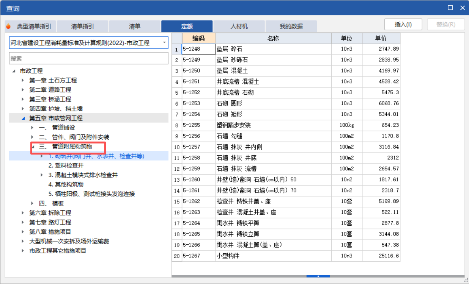The width and height of the screenshot is (469, 284).
Task: Click the price 547.38 cell
Action: tap(381, 245)
